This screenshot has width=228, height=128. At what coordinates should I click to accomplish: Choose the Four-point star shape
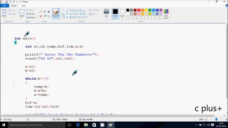tap(67, 17)
